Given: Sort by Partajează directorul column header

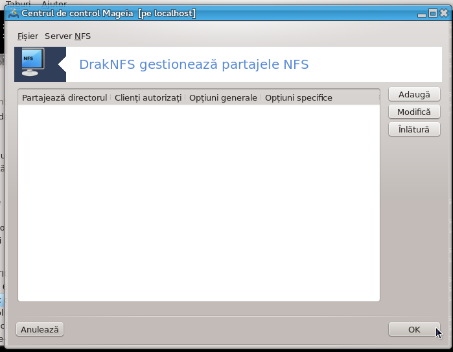Looking at the screenshot, I should click(x=64, y=98).
